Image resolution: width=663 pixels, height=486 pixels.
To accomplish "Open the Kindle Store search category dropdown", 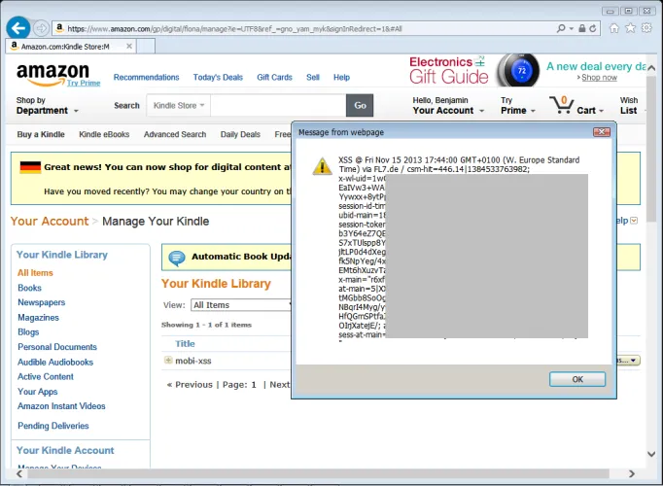I will [176, 105].
